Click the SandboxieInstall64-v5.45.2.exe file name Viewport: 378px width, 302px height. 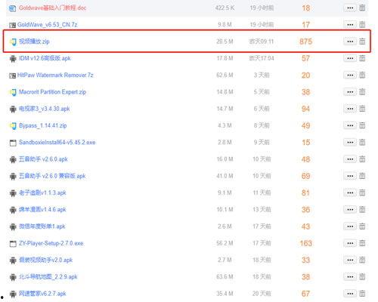click(57, 142)
